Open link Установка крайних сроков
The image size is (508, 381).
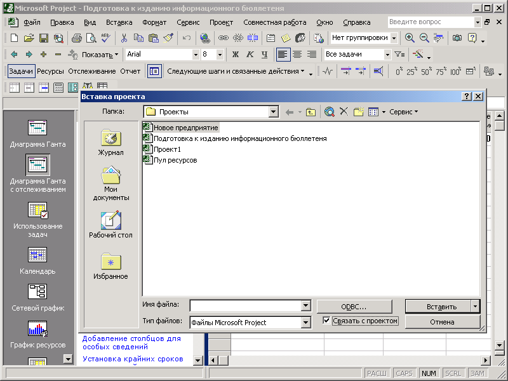(x=133, y=359)
